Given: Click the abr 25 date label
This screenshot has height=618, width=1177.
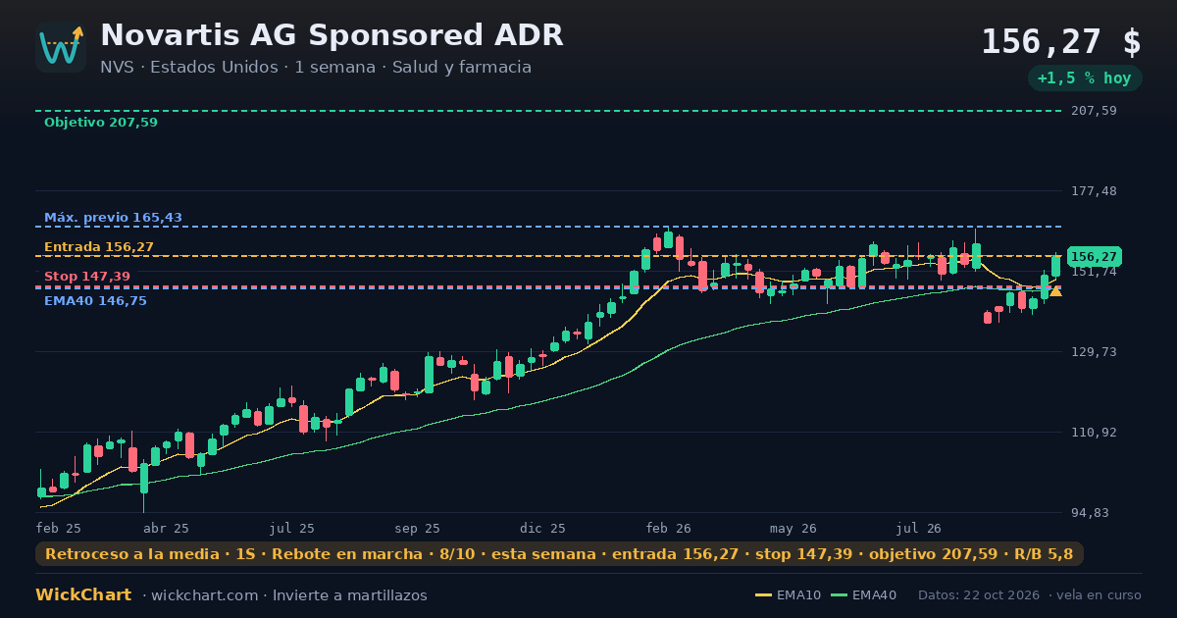Looking at the screenshot, I should tap(166, 529).
